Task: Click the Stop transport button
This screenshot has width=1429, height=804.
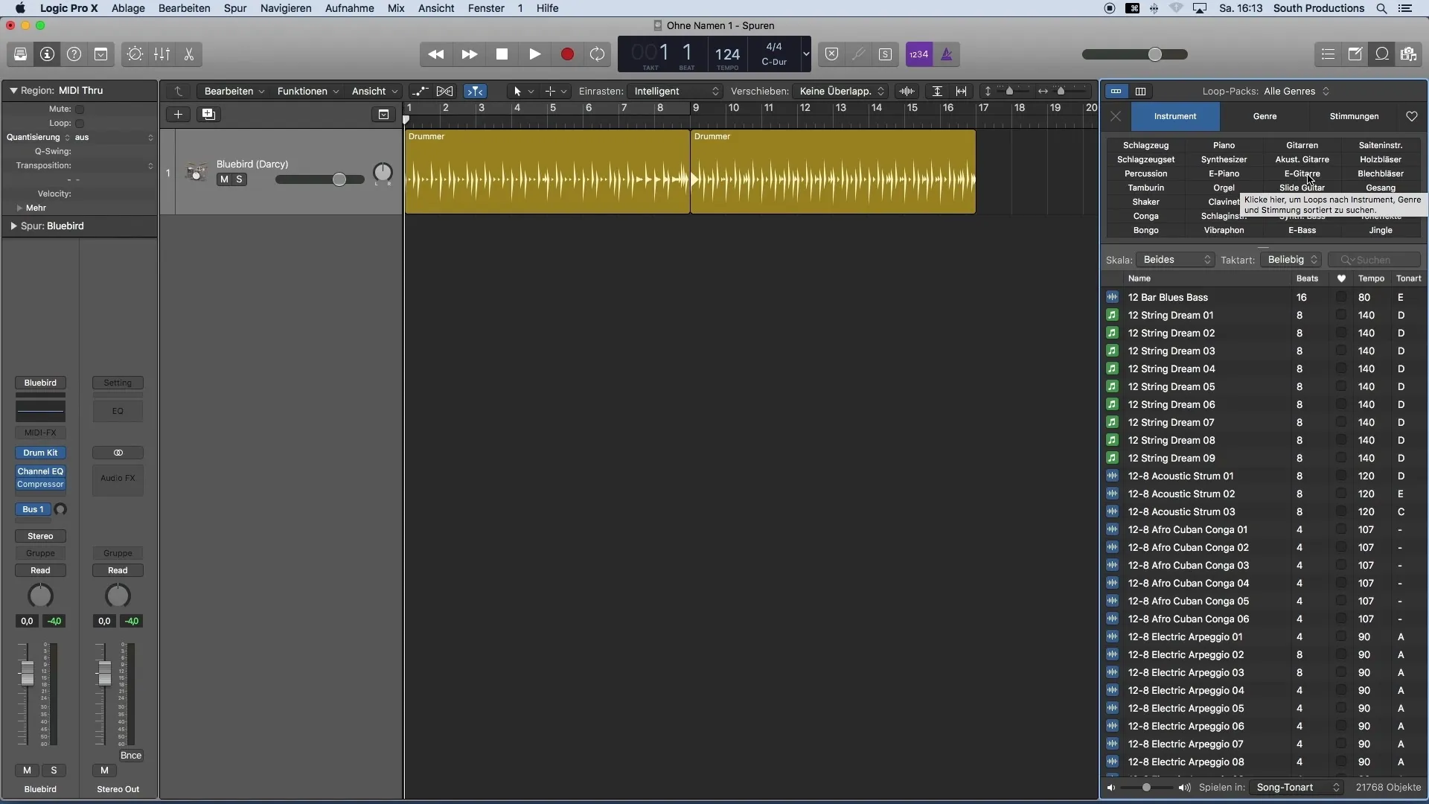Action: (502, 54)
